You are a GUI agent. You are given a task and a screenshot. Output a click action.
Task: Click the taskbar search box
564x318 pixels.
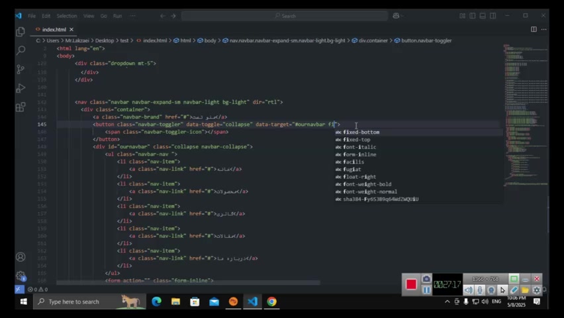point(89,301)
